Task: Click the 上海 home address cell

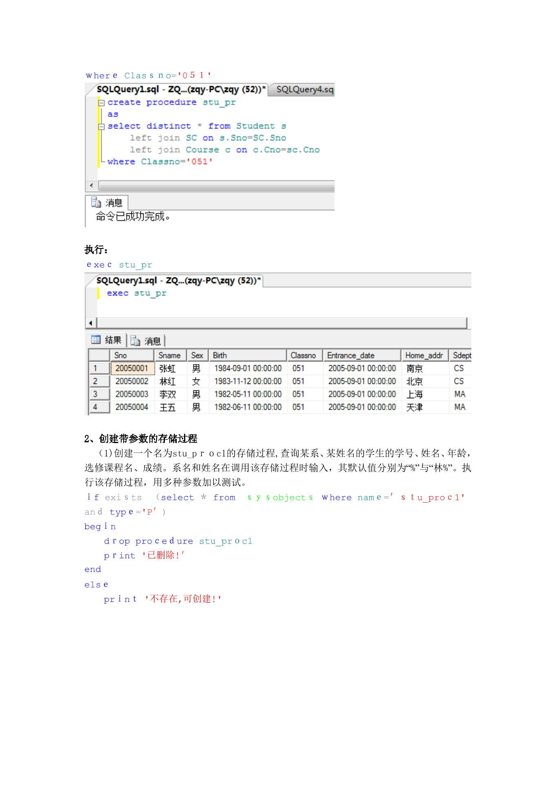Action: (425, 394)
